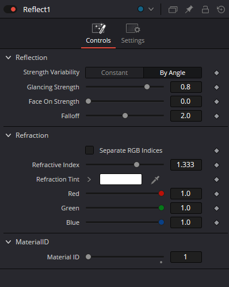Screen dimensions: 229x287
Task: Enable Separate RGB Indices checkbox
Action: [90, 150]
